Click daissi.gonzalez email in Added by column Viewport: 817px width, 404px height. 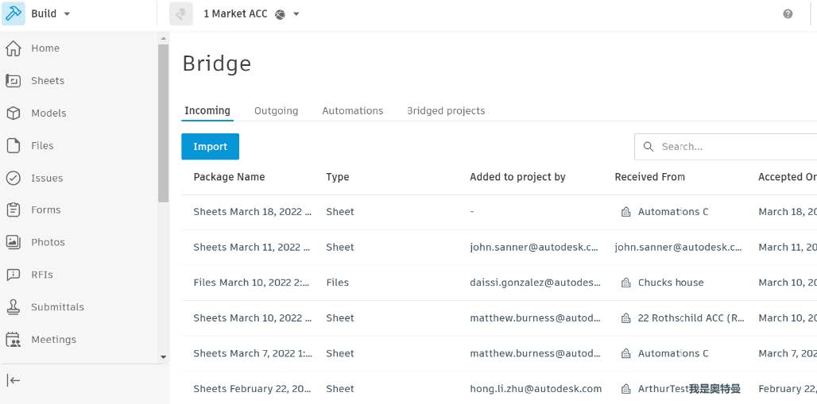point(536,283)
